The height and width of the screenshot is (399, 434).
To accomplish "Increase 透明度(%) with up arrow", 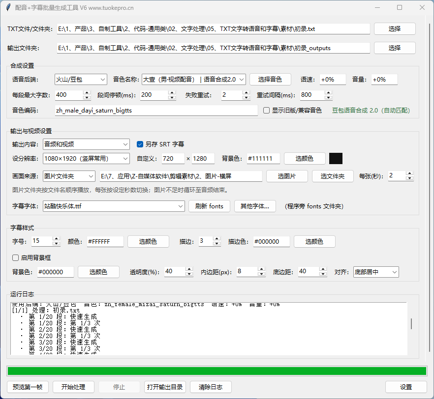I will [189, 269].
